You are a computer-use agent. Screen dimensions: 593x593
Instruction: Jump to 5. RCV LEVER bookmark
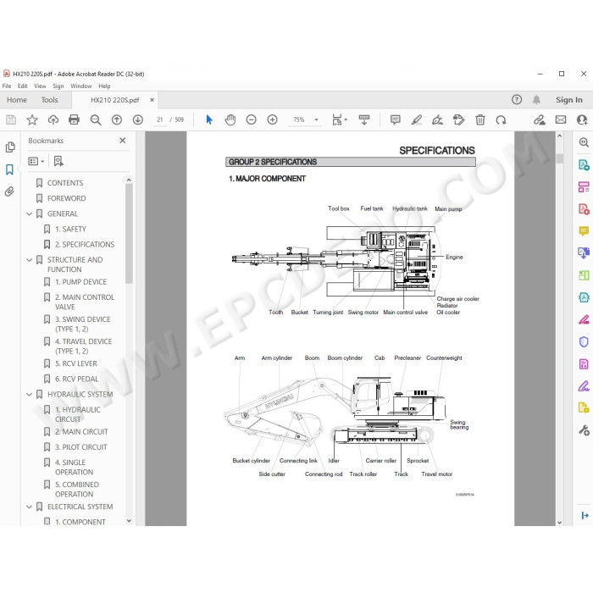76,363
